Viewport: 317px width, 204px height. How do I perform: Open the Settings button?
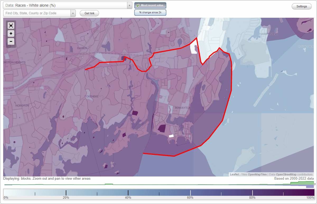pyautogui.click(x=302, y=6)
